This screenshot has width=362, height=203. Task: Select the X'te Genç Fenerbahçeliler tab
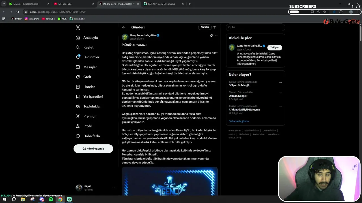point(119,4)
